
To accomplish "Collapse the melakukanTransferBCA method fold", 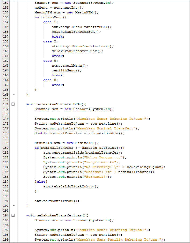I will pyautogui.click(x=13, y=104).
